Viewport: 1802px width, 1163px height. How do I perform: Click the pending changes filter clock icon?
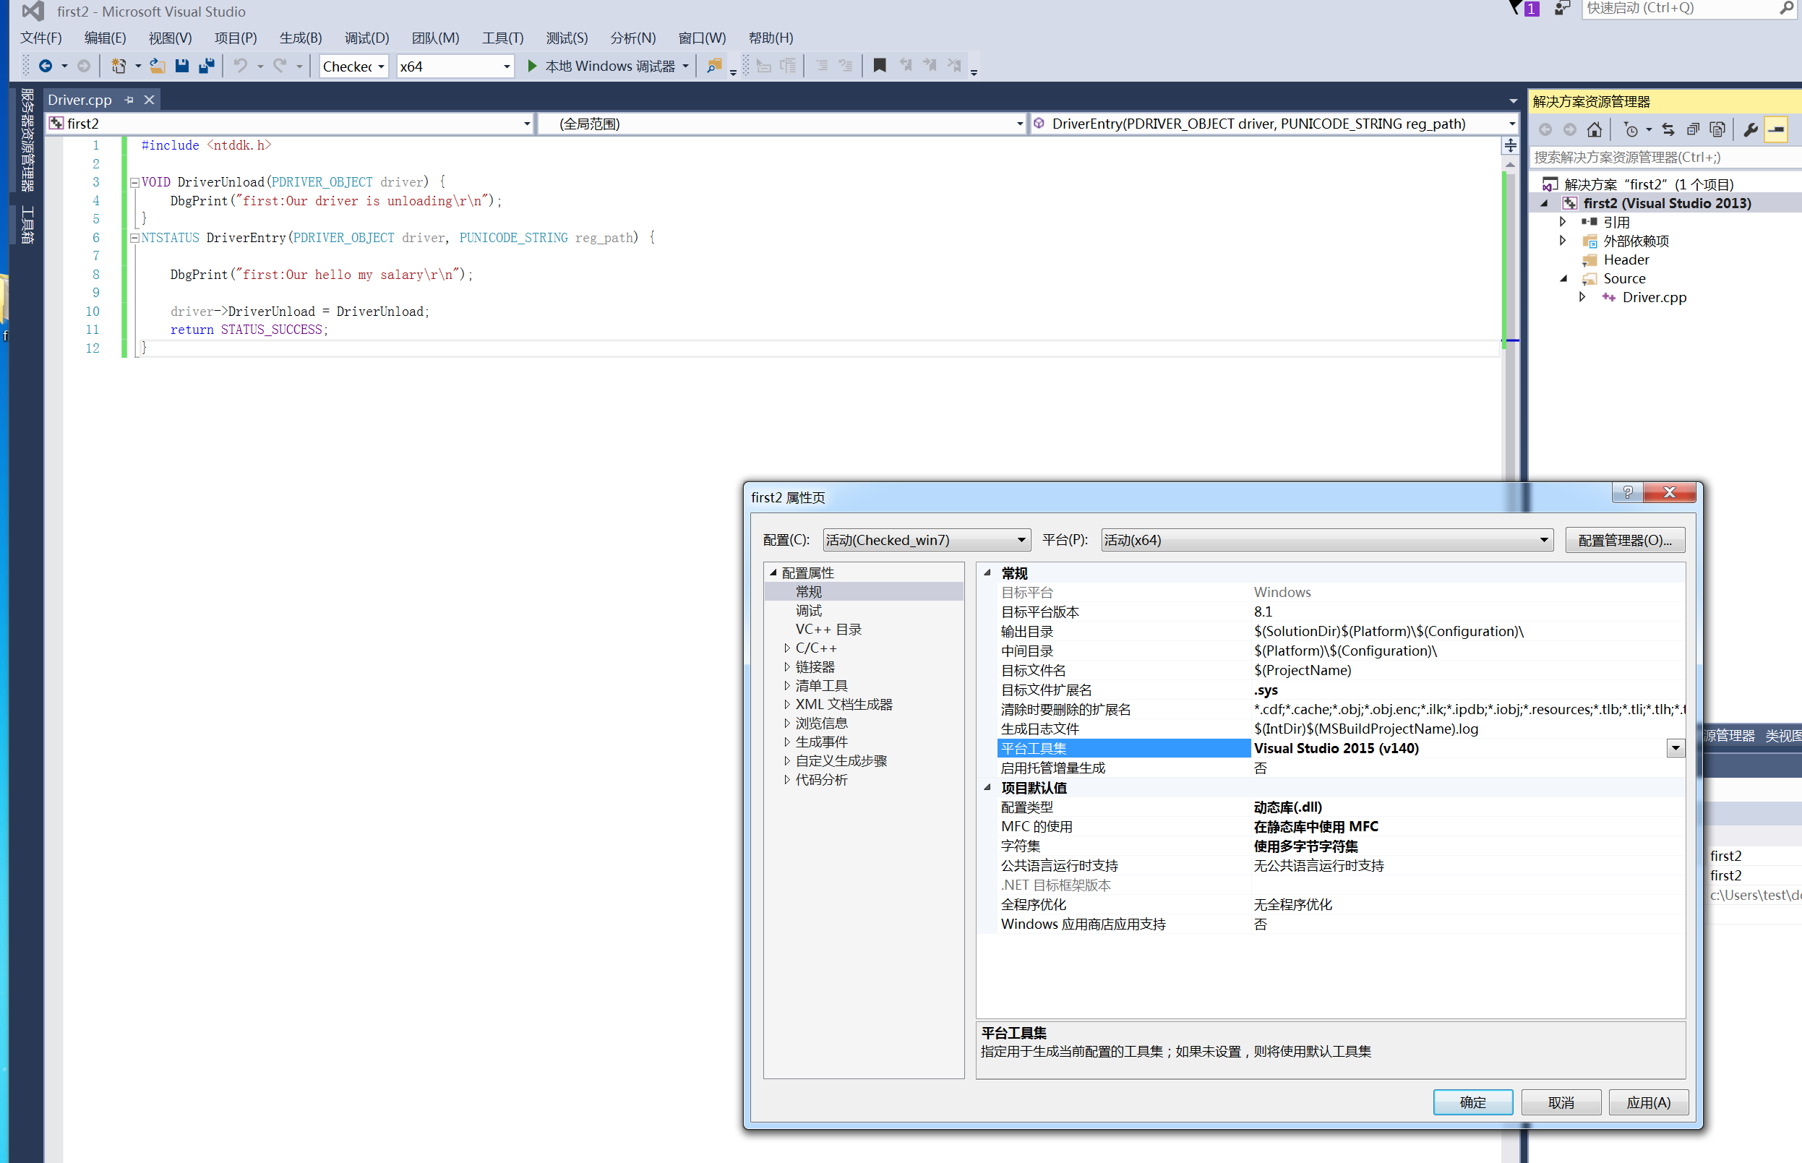point(1631,130)
